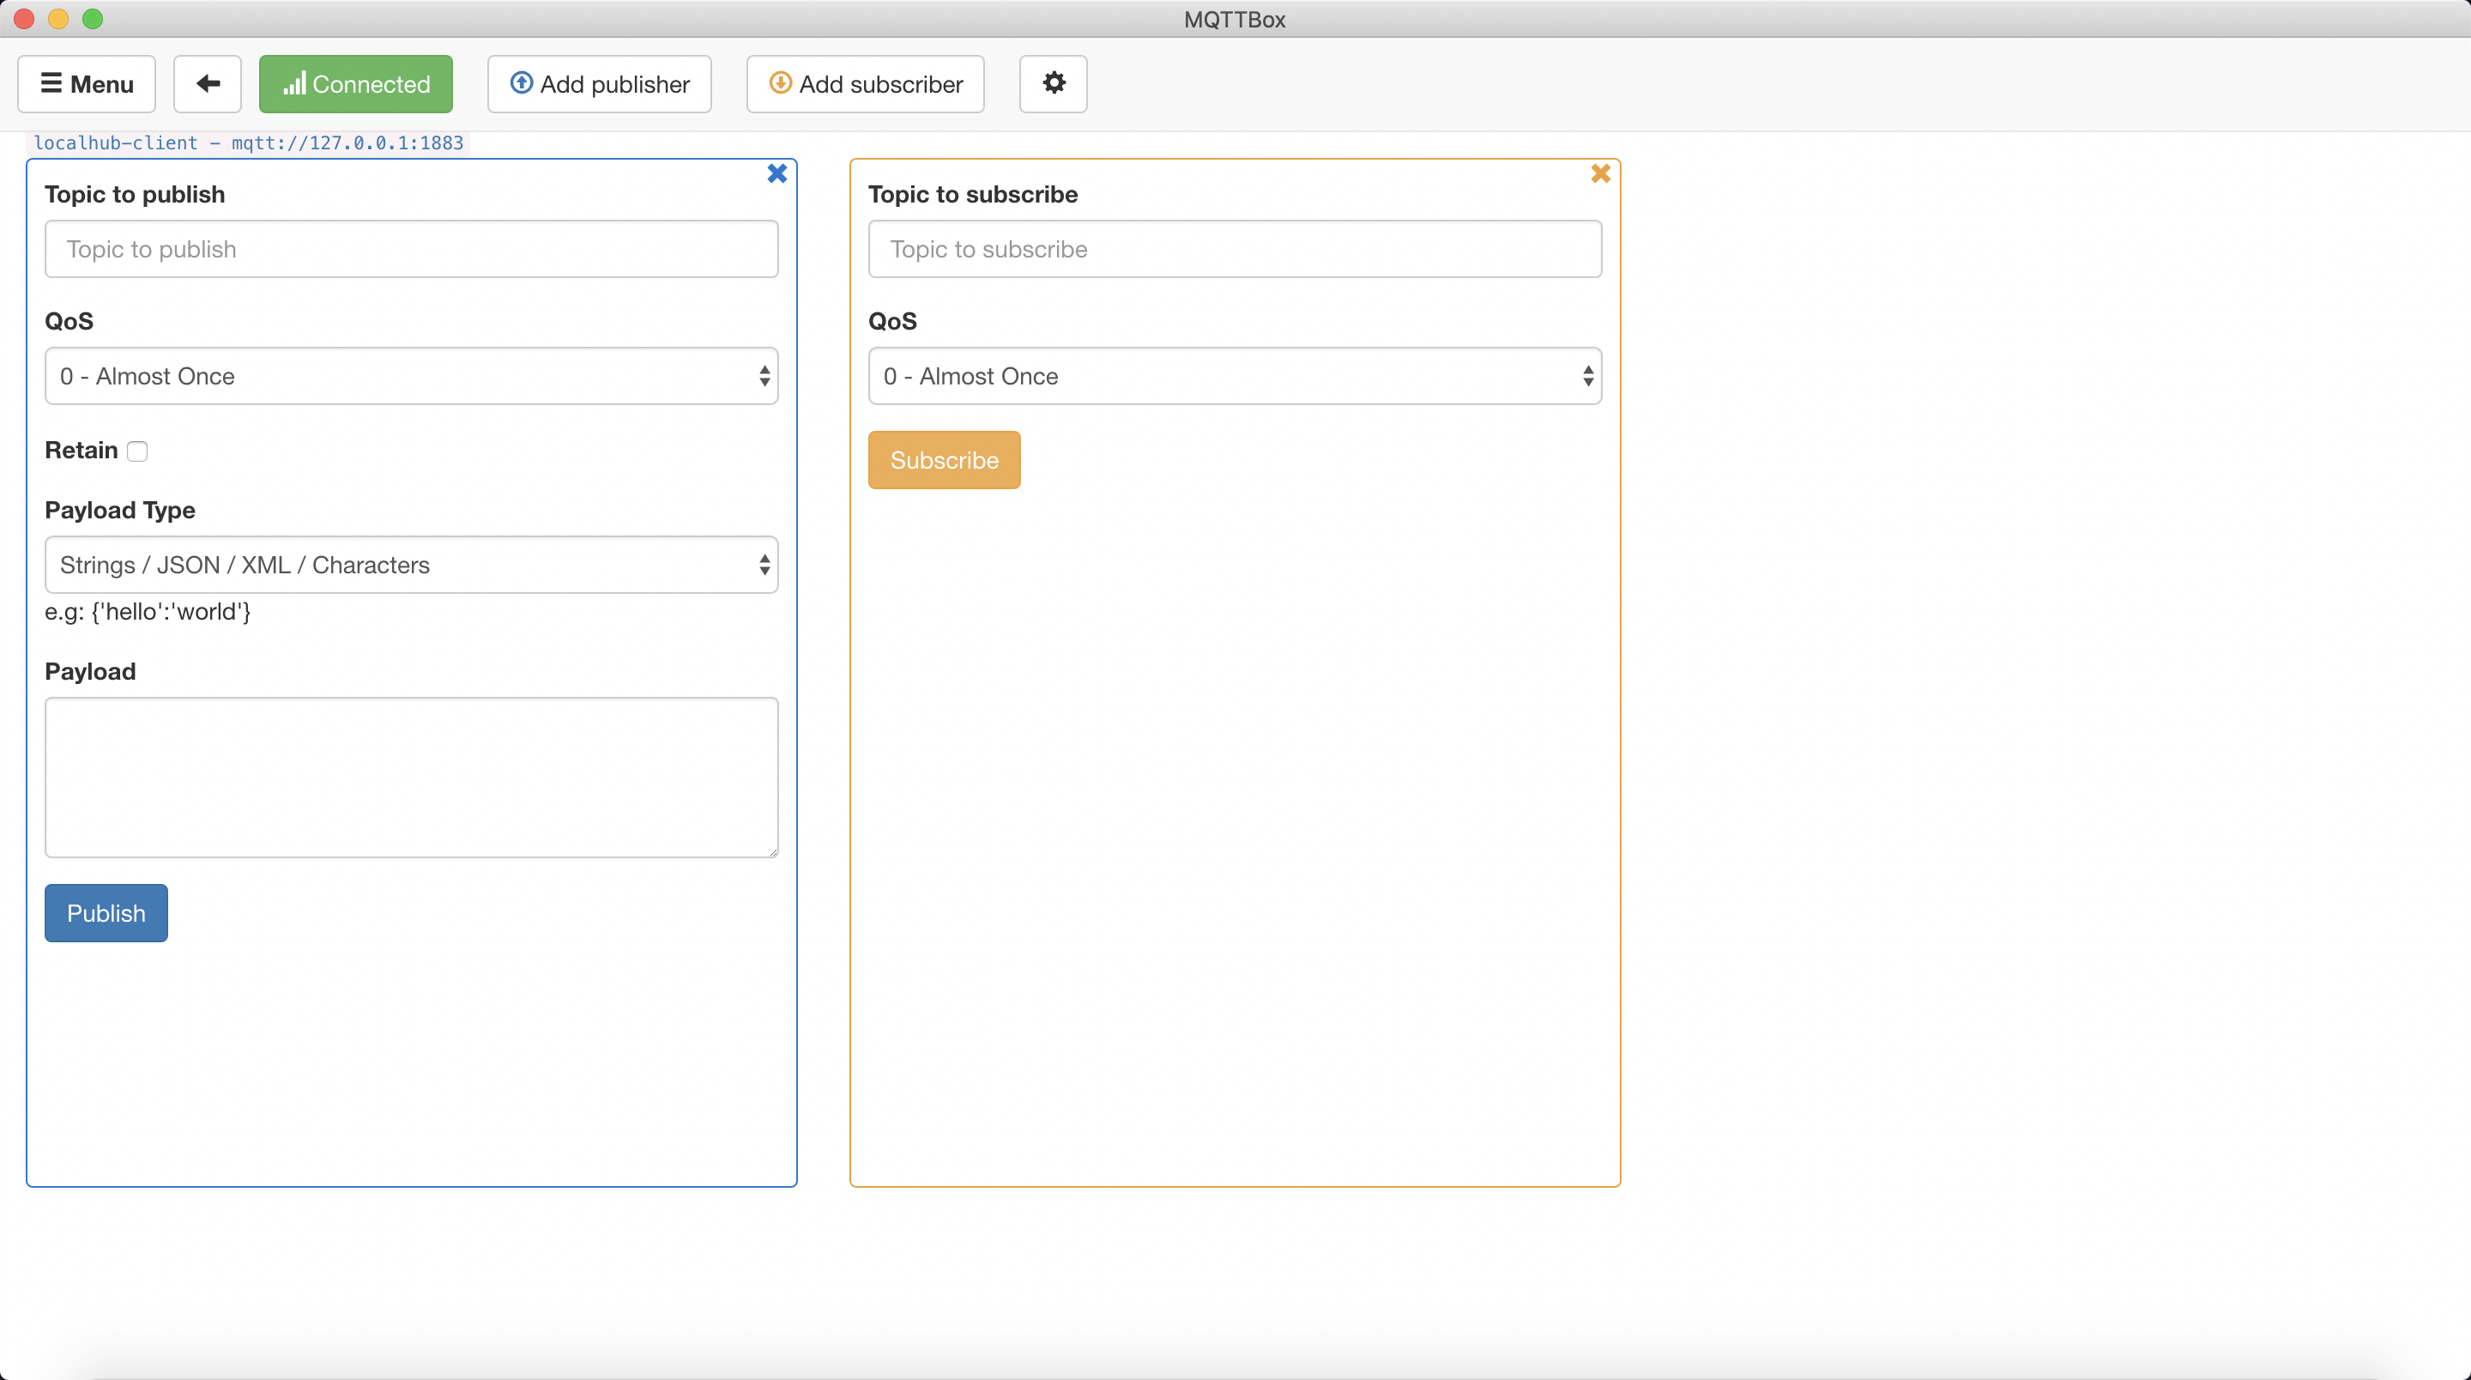The height and width of the screenshot is (1380, 2471).
Task: Maximize window with the green button
Action: click(93, 19)
